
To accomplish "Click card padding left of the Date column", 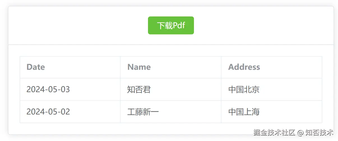I will pyautogui.click(x=14, y=89).
